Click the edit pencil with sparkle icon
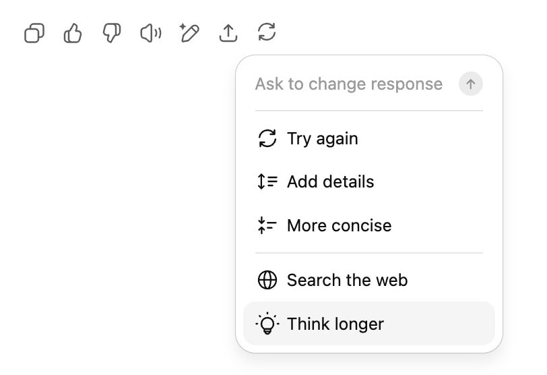This screenshot has height=375, width=547. (x=189, y=32)
